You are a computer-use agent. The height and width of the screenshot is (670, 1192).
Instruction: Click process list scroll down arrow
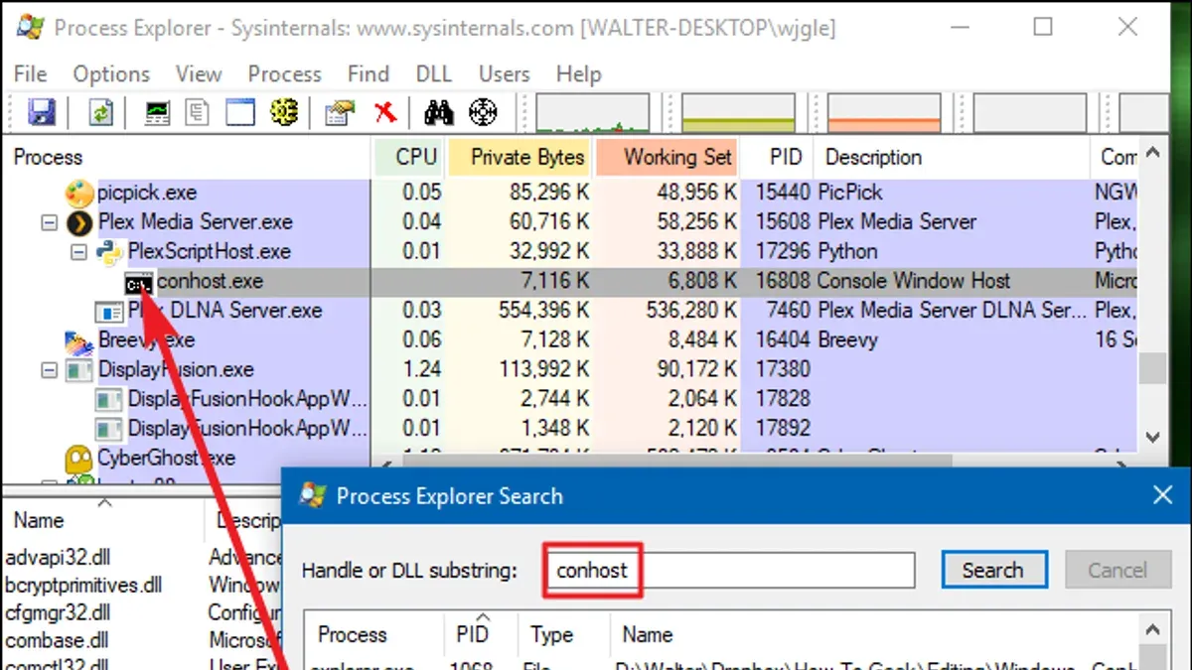tap(1152, 437)
